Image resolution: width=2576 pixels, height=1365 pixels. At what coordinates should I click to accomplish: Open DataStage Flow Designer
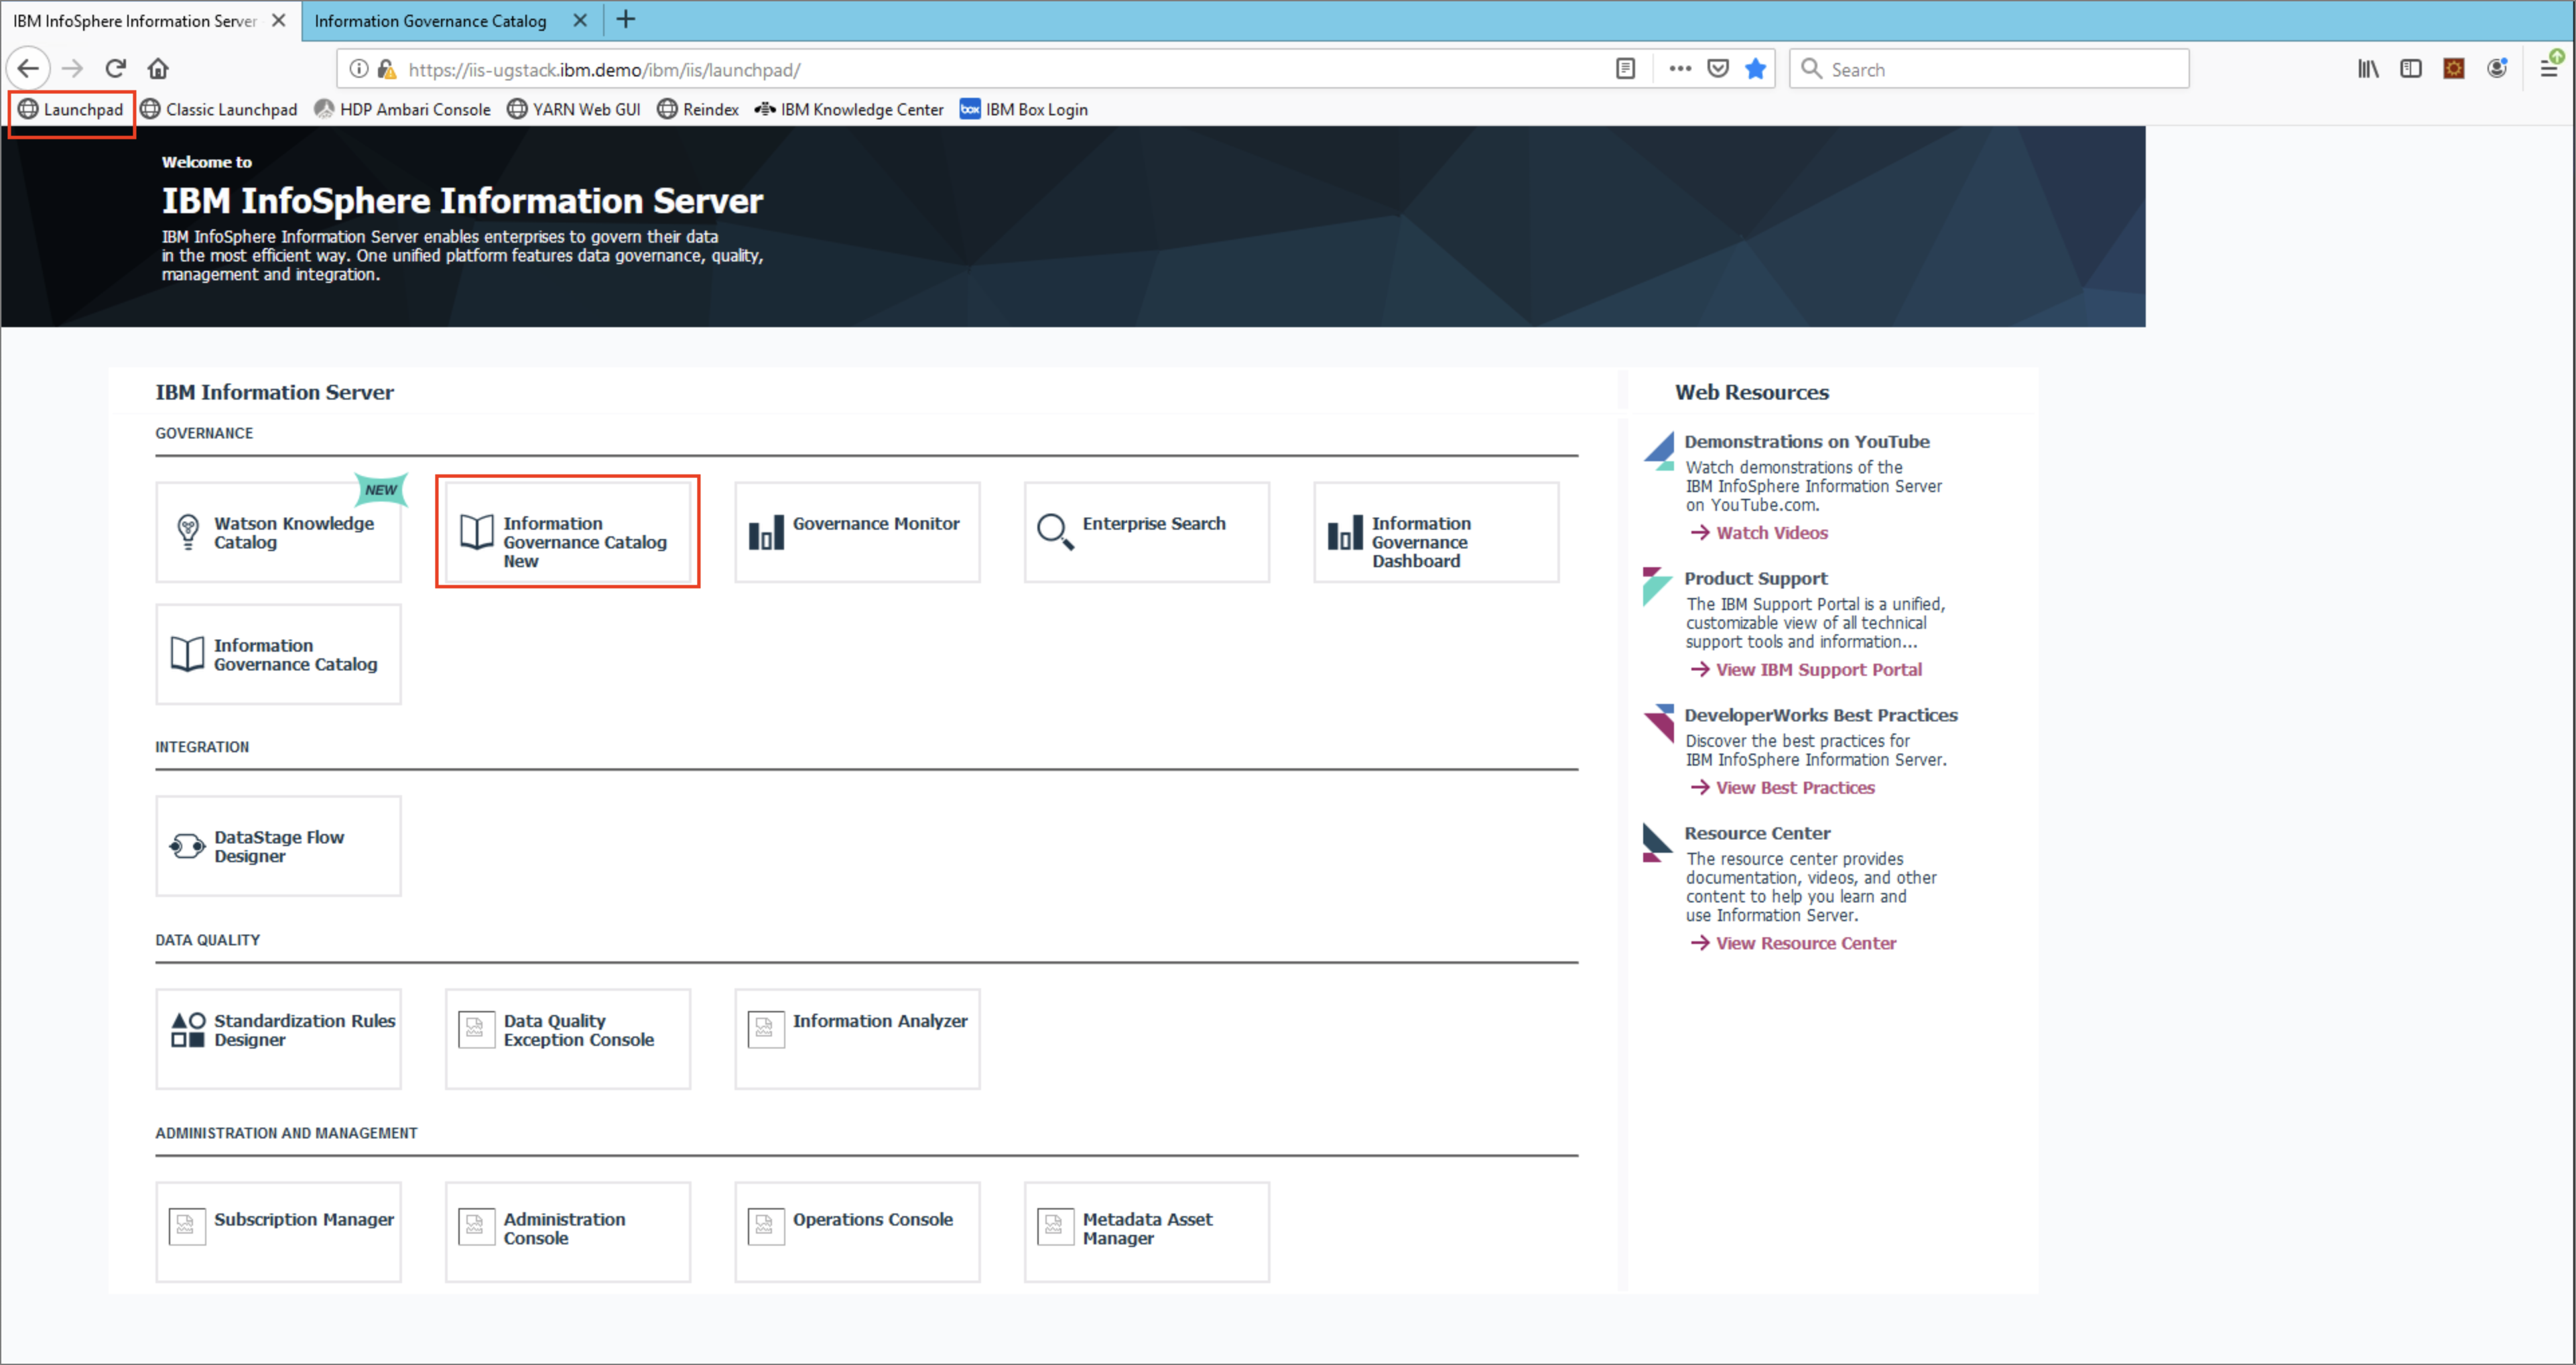276,845
